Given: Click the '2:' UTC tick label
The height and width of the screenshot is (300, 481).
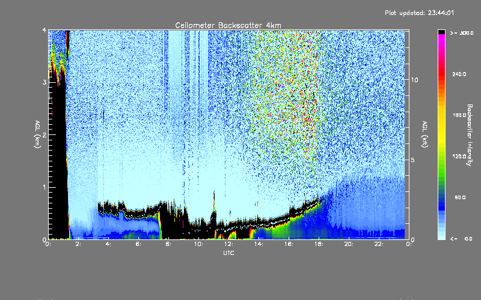Looking at the screenshot, I should pos(79,244).
